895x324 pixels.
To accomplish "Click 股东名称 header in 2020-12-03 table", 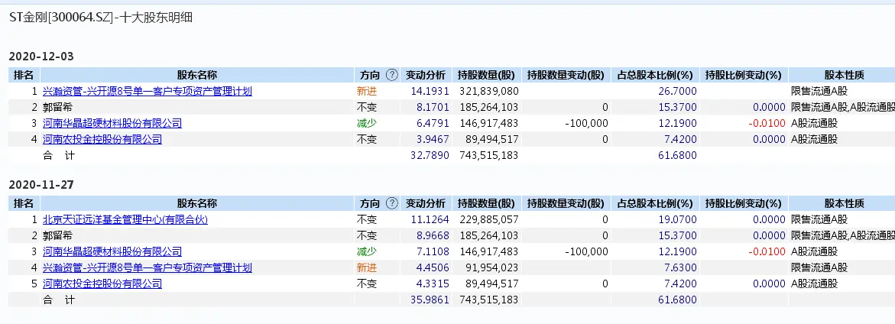I will pos(197,75).
